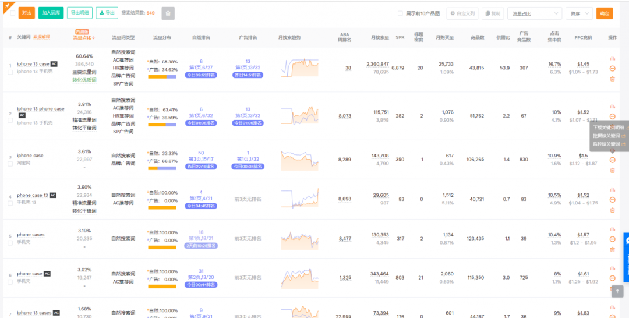Click the more options circle for phone cases row
Screen dimensions: 629x318
(x=612, y=239)
